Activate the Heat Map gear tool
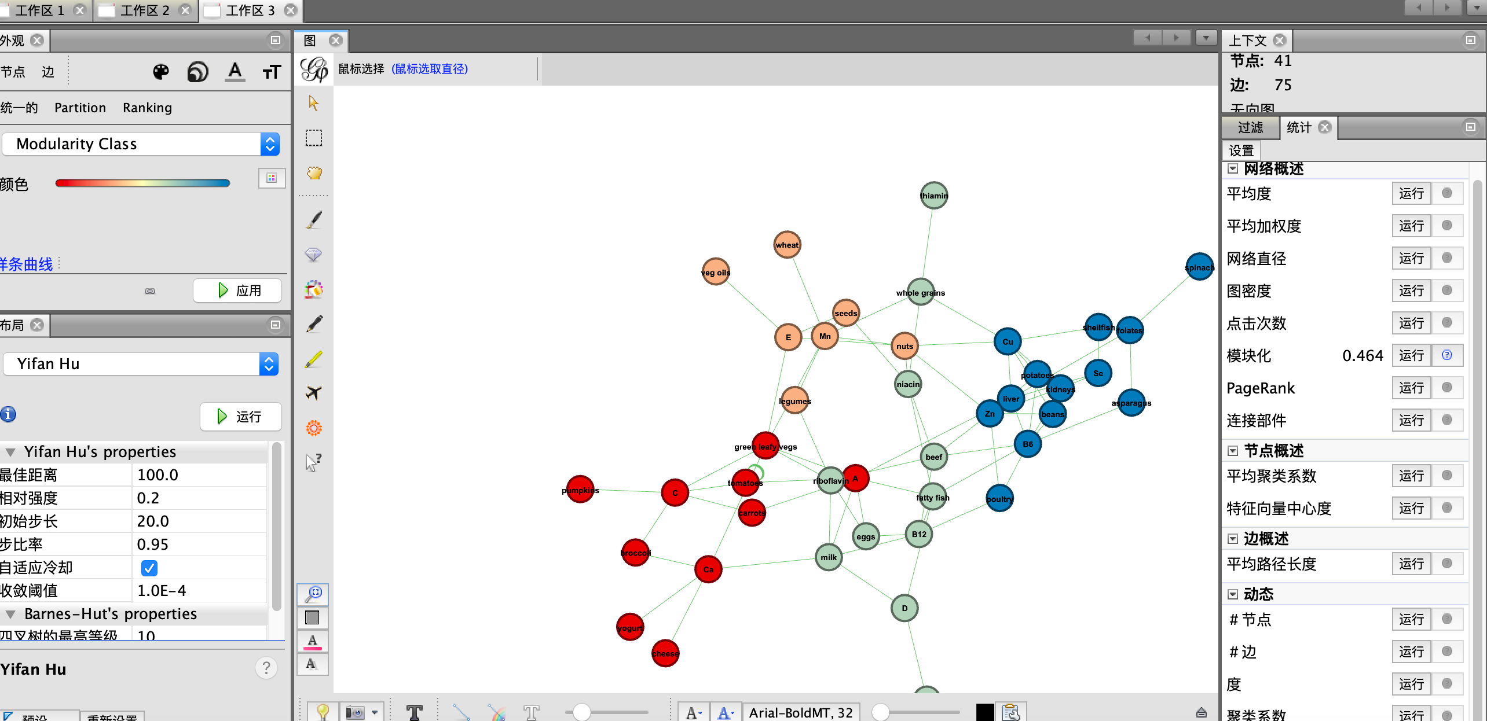The width and height of the screenshot is (1487, 721). tap(313, 427)
